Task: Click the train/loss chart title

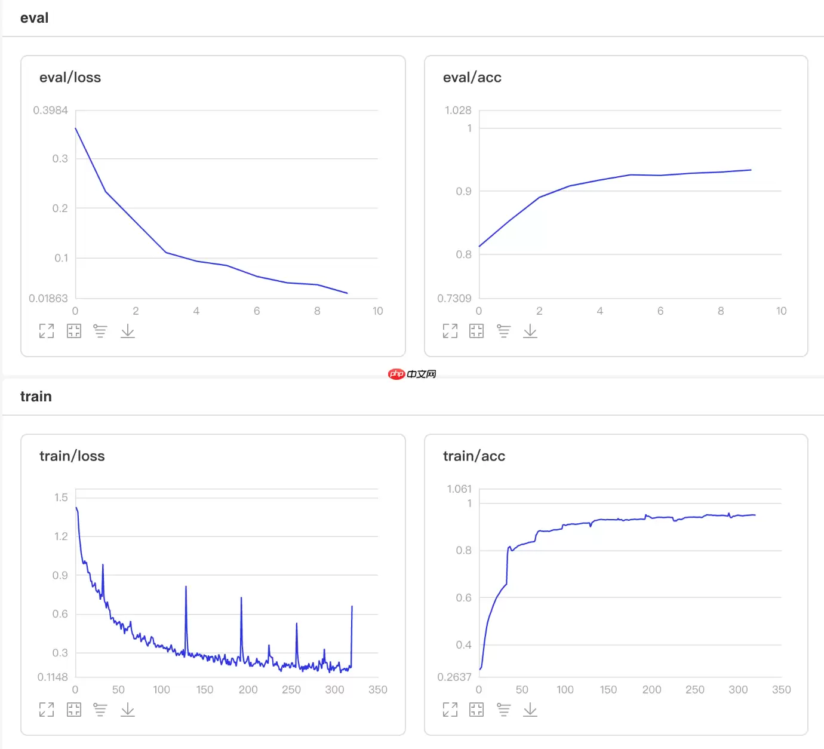Action: click(x=72, y=456)
